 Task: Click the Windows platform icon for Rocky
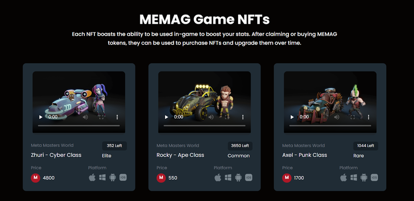[228, 178]
